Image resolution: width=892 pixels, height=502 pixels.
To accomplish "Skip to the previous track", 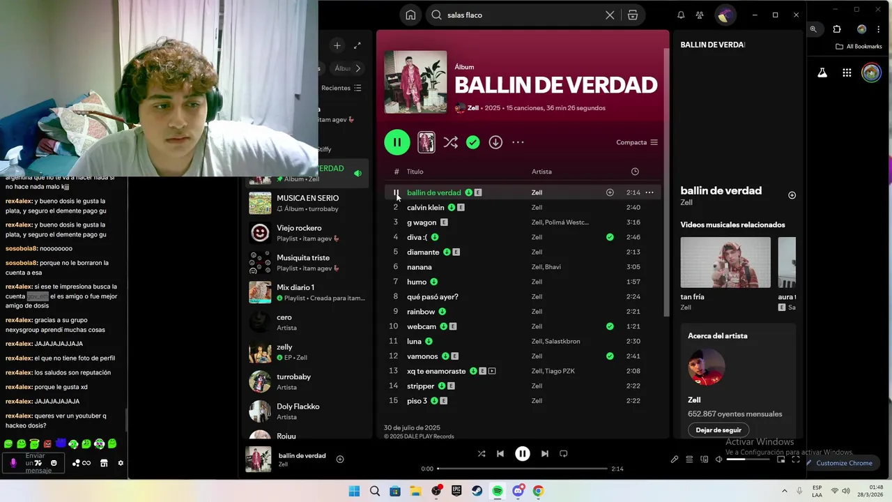I will tap(500, 453).
